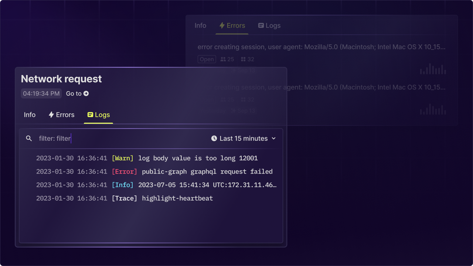Click the Open status badge on the error

(x=207, y=59)
